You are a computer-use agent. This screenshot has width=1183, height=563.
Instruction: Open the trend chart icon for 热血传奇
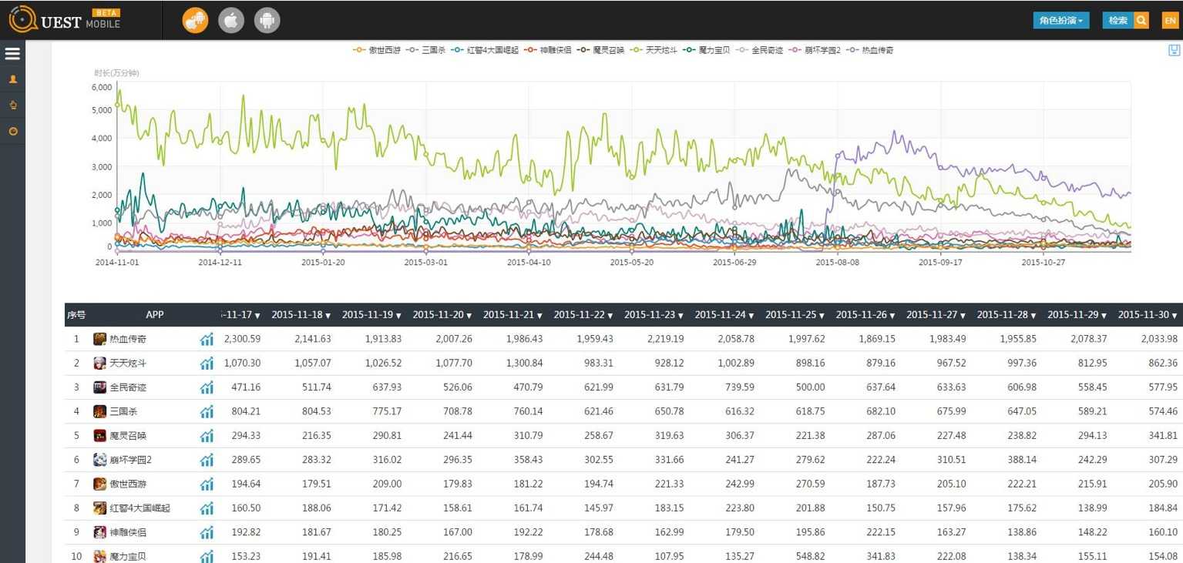click(207, 339)
